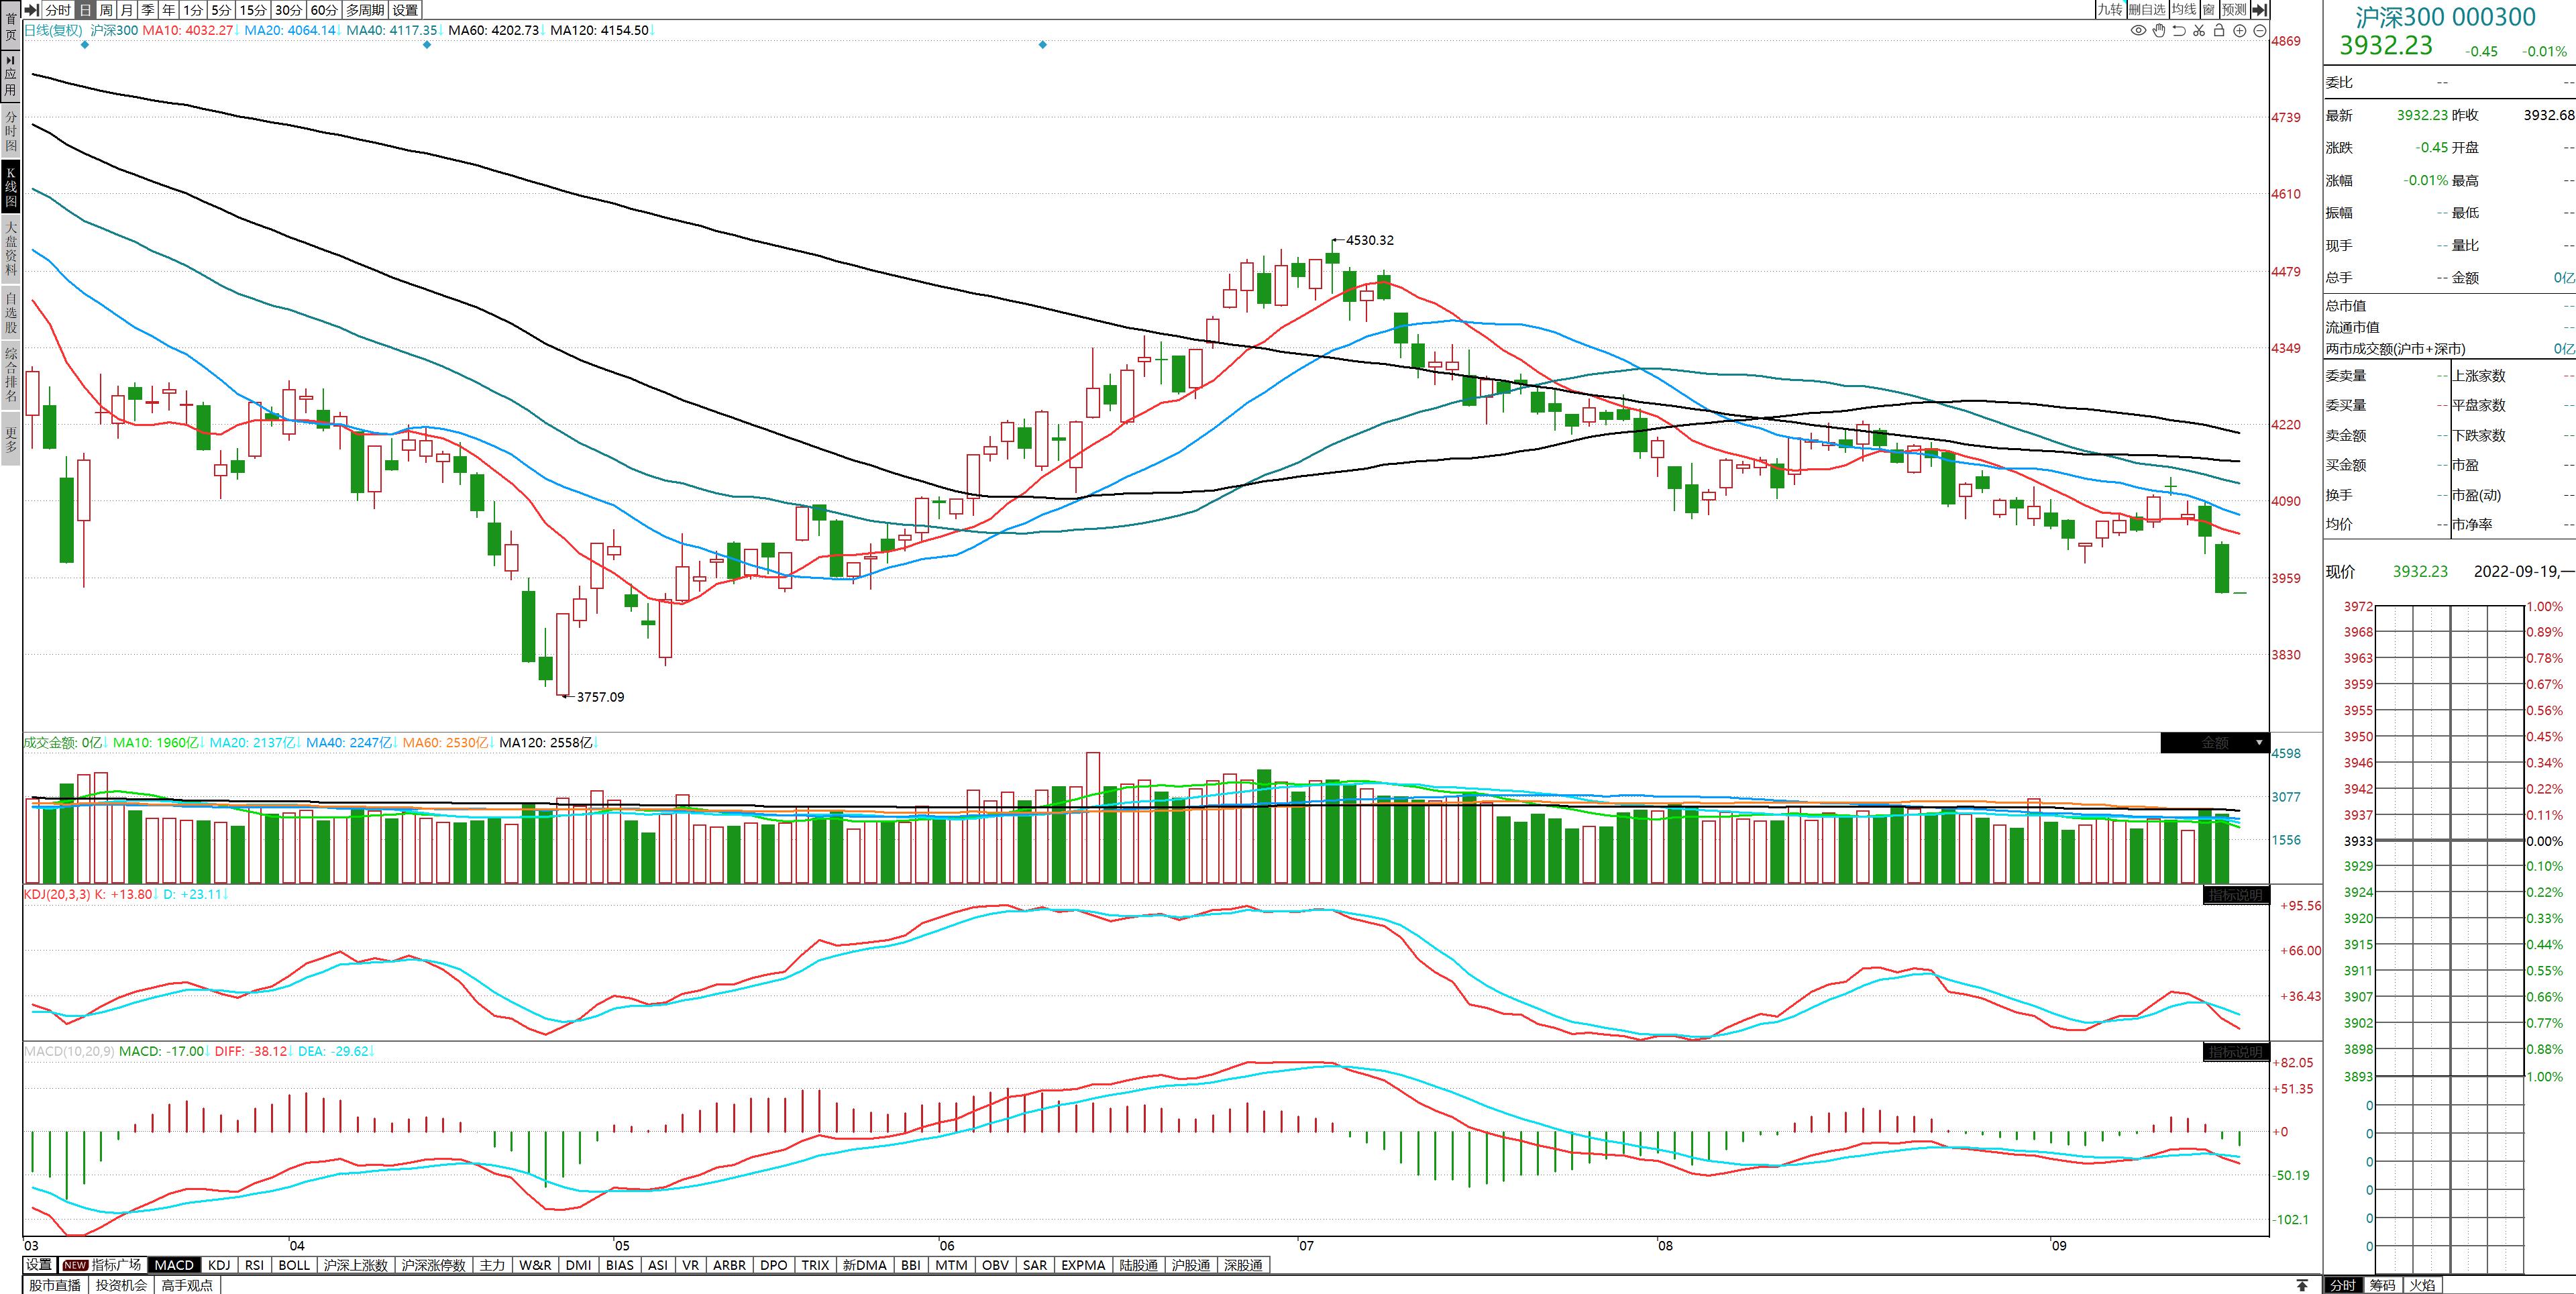Click the undo arrow icon
Screen dimensions: 2576x1294
click(x=2179, y=31)
